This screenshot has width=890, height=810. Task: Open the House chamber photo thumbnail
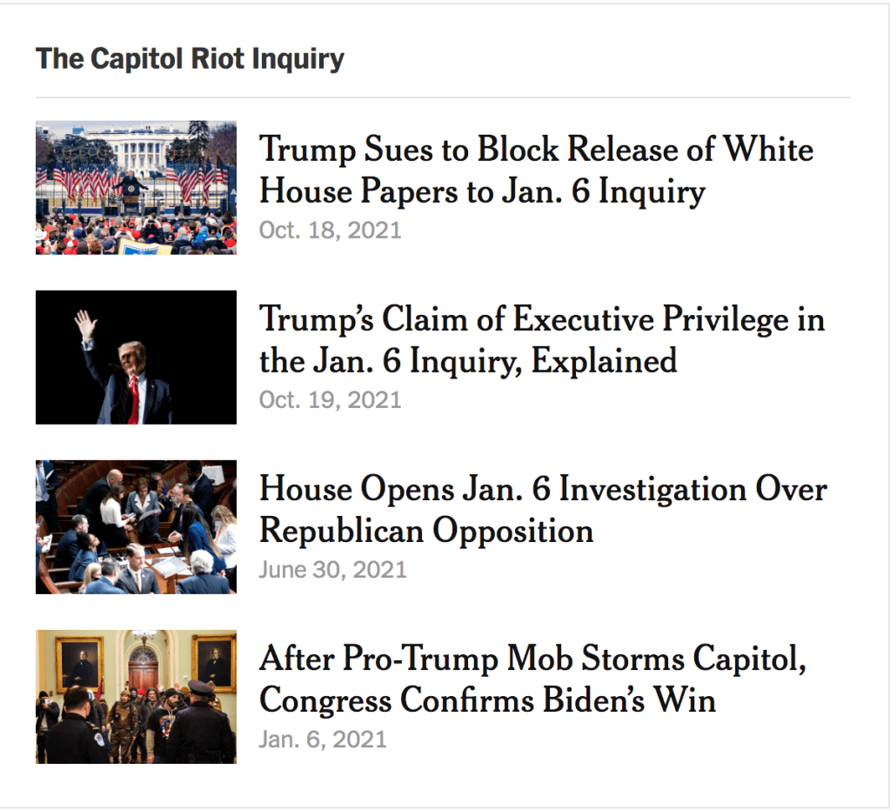(136, 526)
